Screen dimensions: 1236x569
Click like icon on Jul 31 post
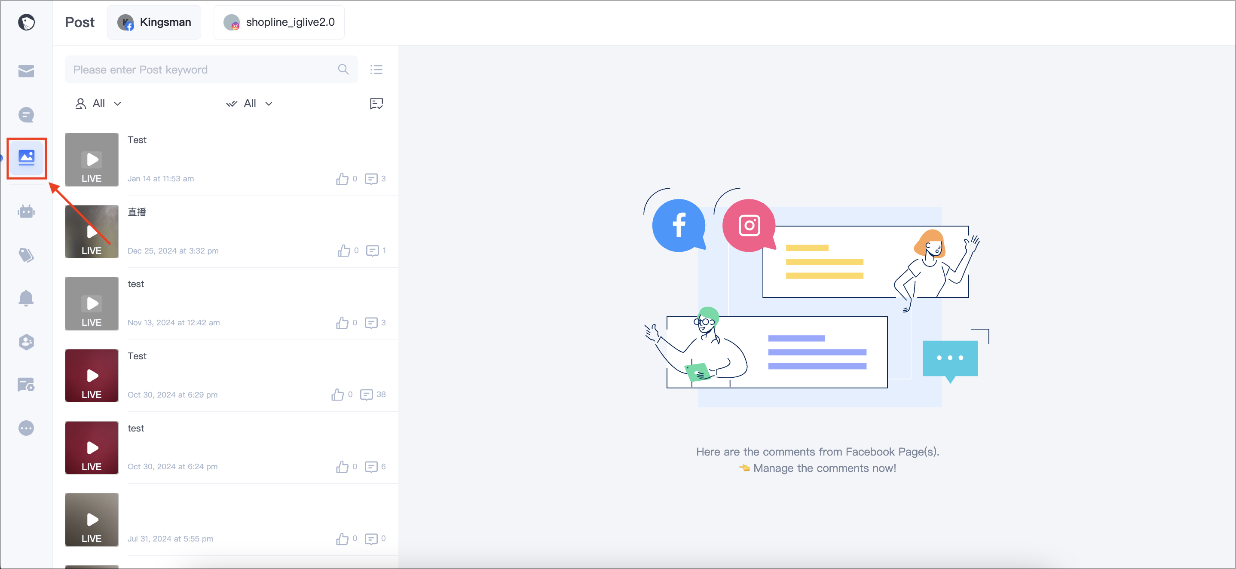342,538
